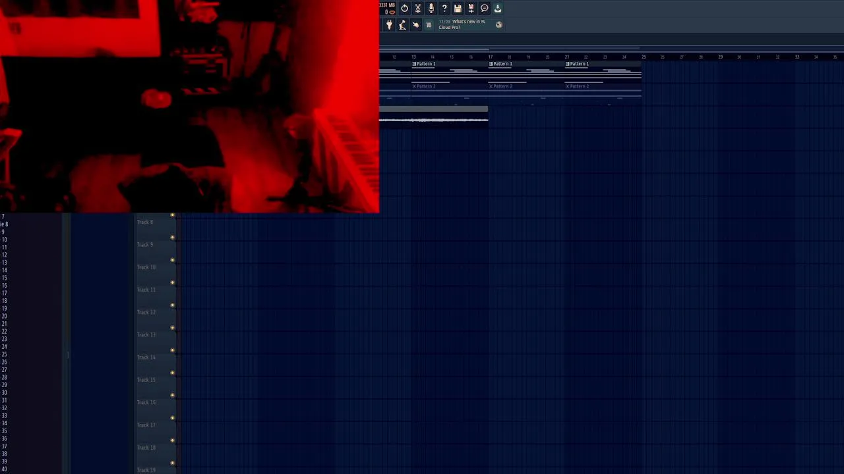The image size is (844, 474).
Task: Click the microphone recording icon
Action: point(431,9)
